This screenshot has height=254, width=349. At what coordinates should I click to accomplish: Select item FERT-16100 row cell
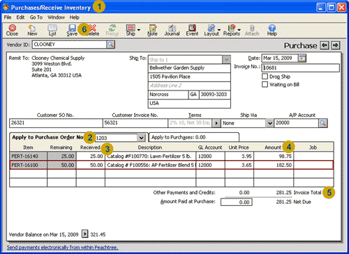(x=29, y=165)
